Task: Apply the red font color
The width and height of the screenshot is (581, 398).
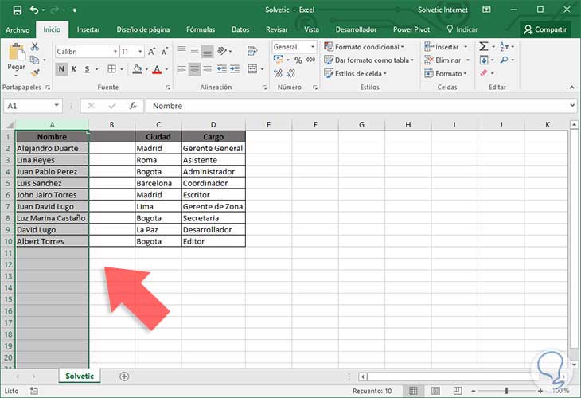Action: [x=157, y=69]
